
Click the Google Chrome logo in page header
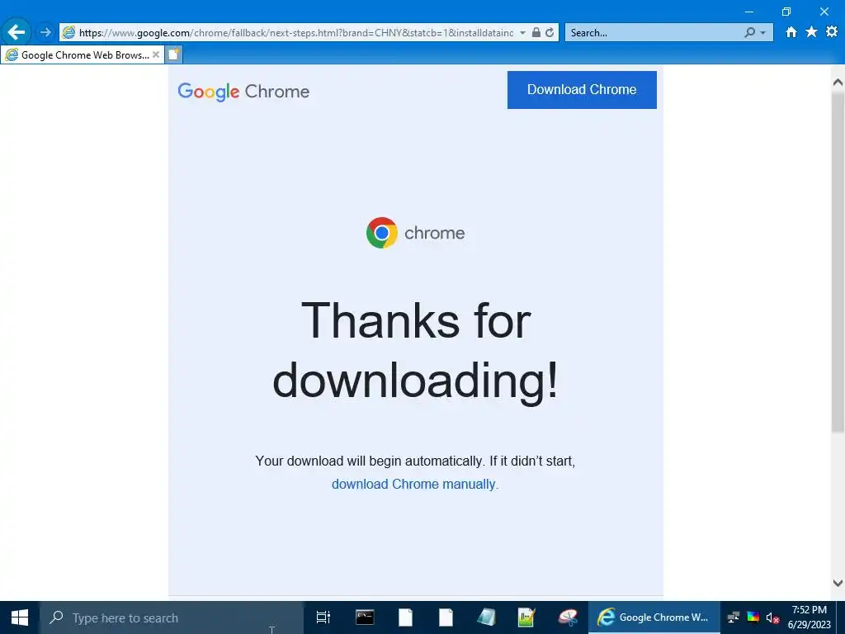tap(243, 91)
